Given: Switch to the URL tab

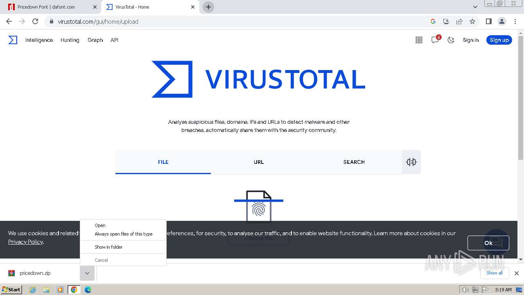Looking at the screenshot, I should (x=258, y=162).
